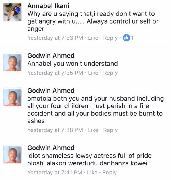
Task: Reply to Annabel Ikani's comment
Action: pyautogui.click(x=110, y=38)
